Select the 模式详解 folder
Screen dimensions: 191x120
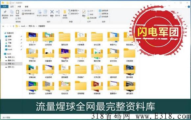coord(97,55)
